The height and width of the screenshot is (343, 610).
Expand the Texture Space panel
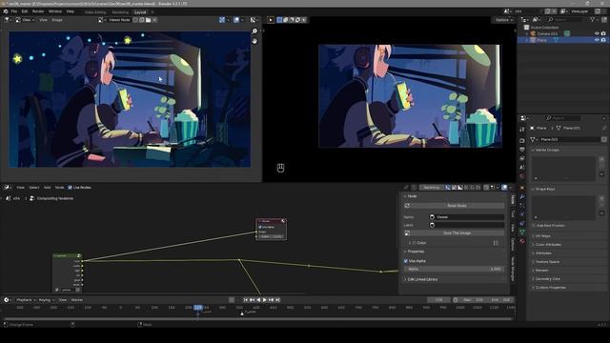point(546,262)
